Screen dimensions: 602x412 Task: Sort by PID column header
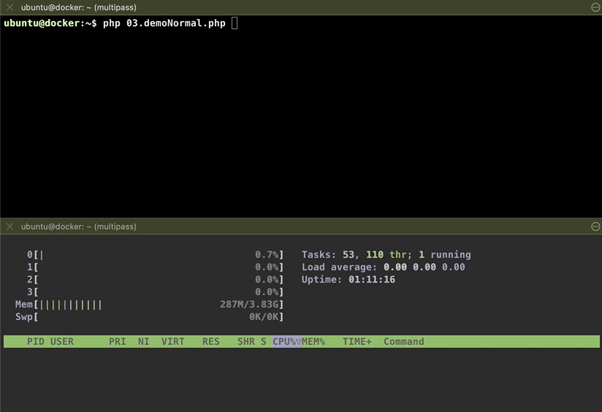point(35,341)
